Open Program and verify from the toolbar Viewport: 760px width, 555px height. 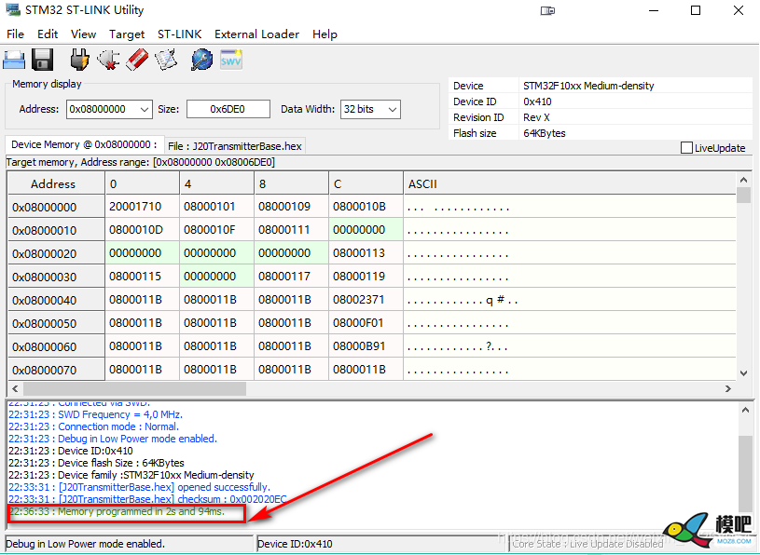click(166, 60)
